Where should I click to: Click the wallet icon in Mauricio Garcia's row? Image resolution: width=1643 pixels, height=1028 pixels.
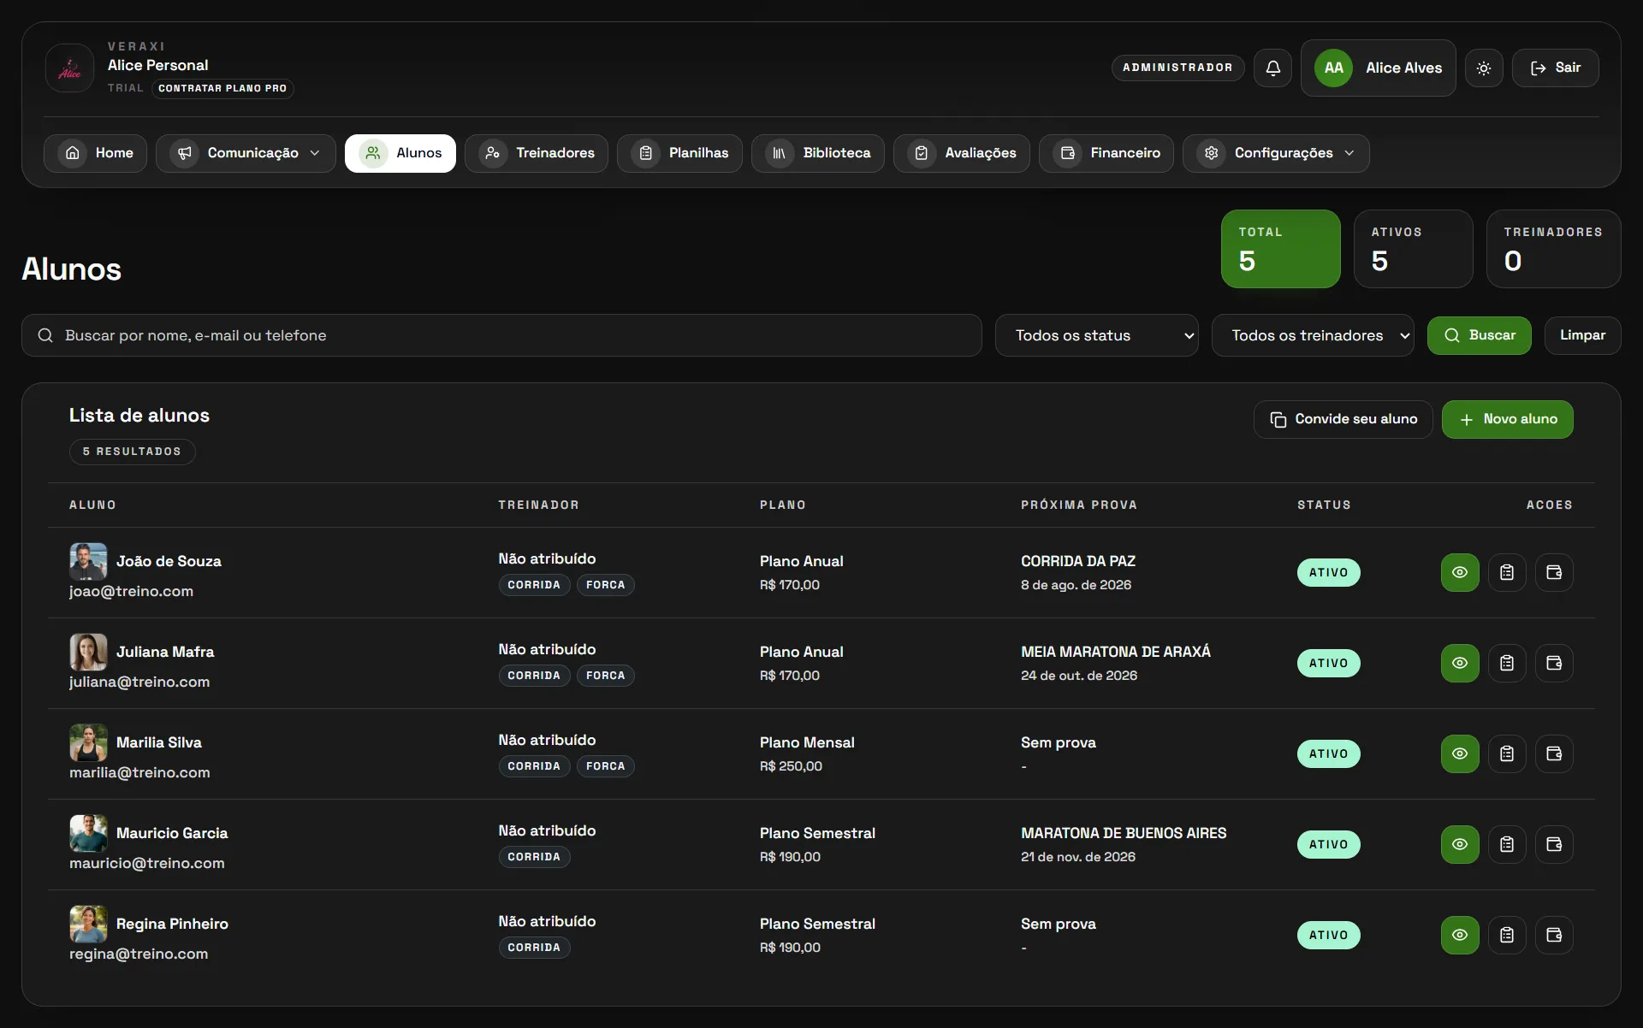click(1554, 844)
